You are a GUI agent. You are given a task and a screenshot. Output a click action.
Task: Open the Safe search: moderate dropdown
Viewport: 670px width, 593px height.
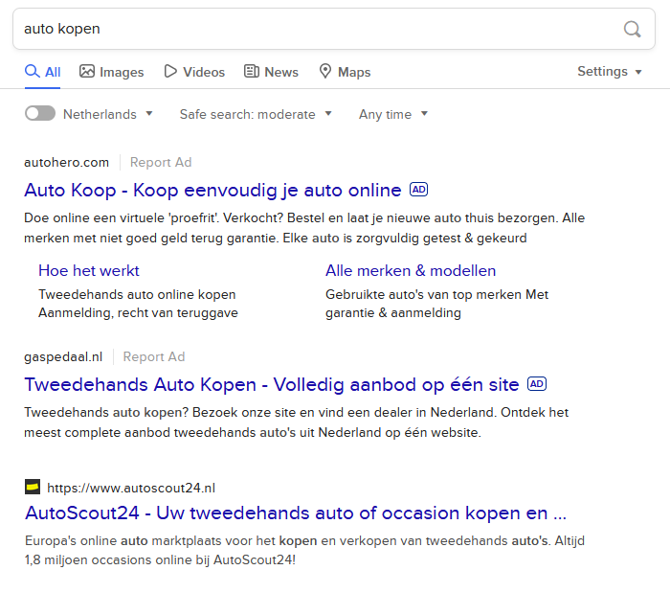coord(256,114)
